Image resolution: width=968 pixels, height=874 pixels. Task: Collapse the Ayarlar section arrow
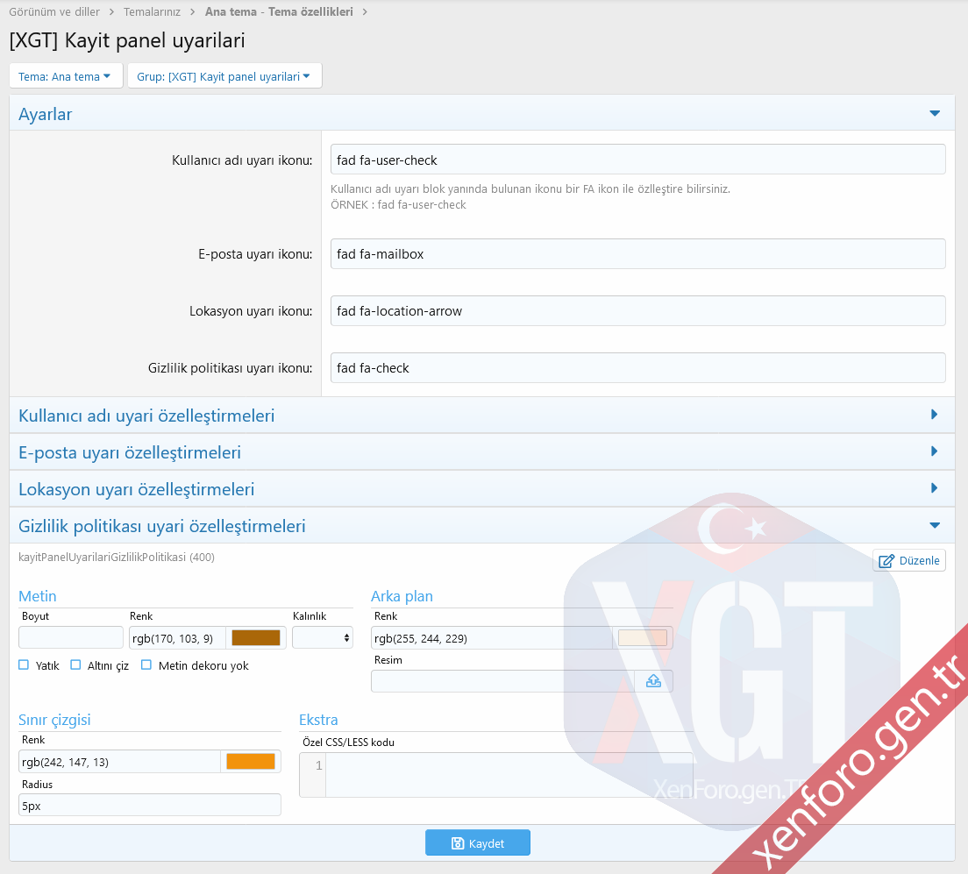[x=935, y=114]
